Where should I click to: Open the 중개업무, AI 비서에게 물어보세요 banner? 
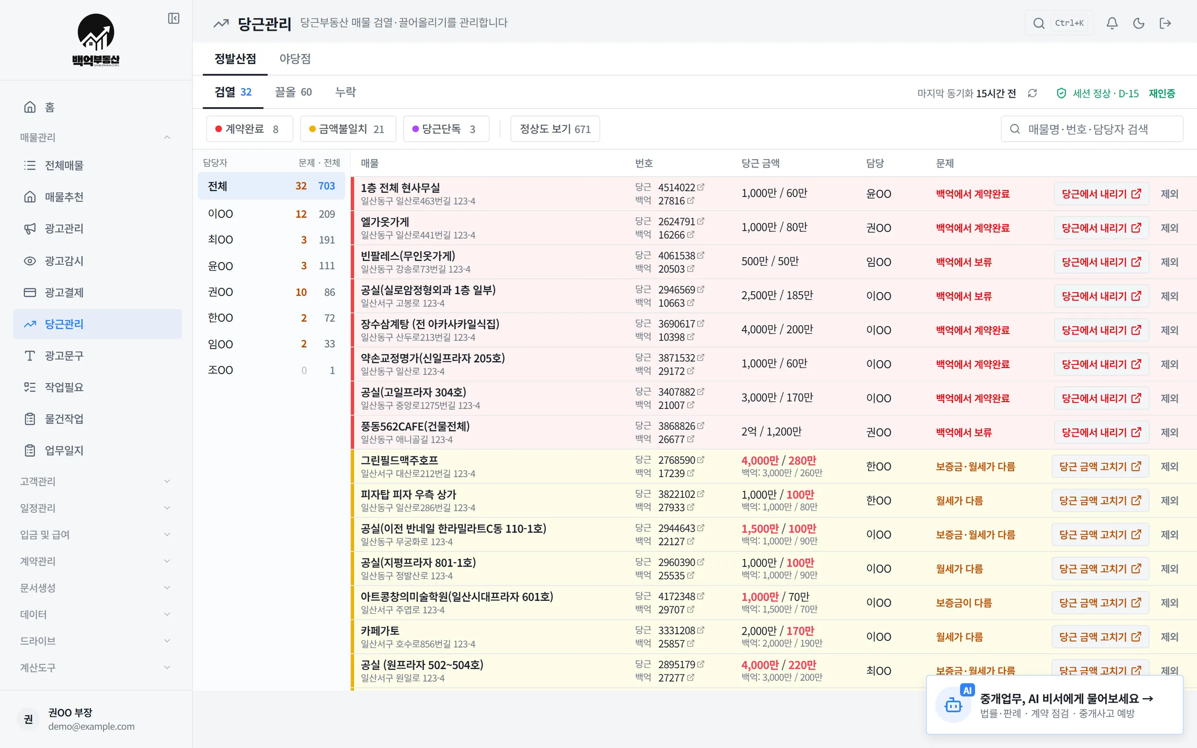click(1054, 705)
